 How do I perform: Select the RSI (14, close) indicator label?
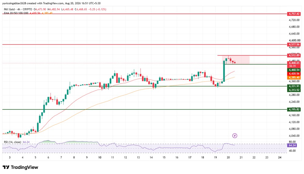coord(12,142)
